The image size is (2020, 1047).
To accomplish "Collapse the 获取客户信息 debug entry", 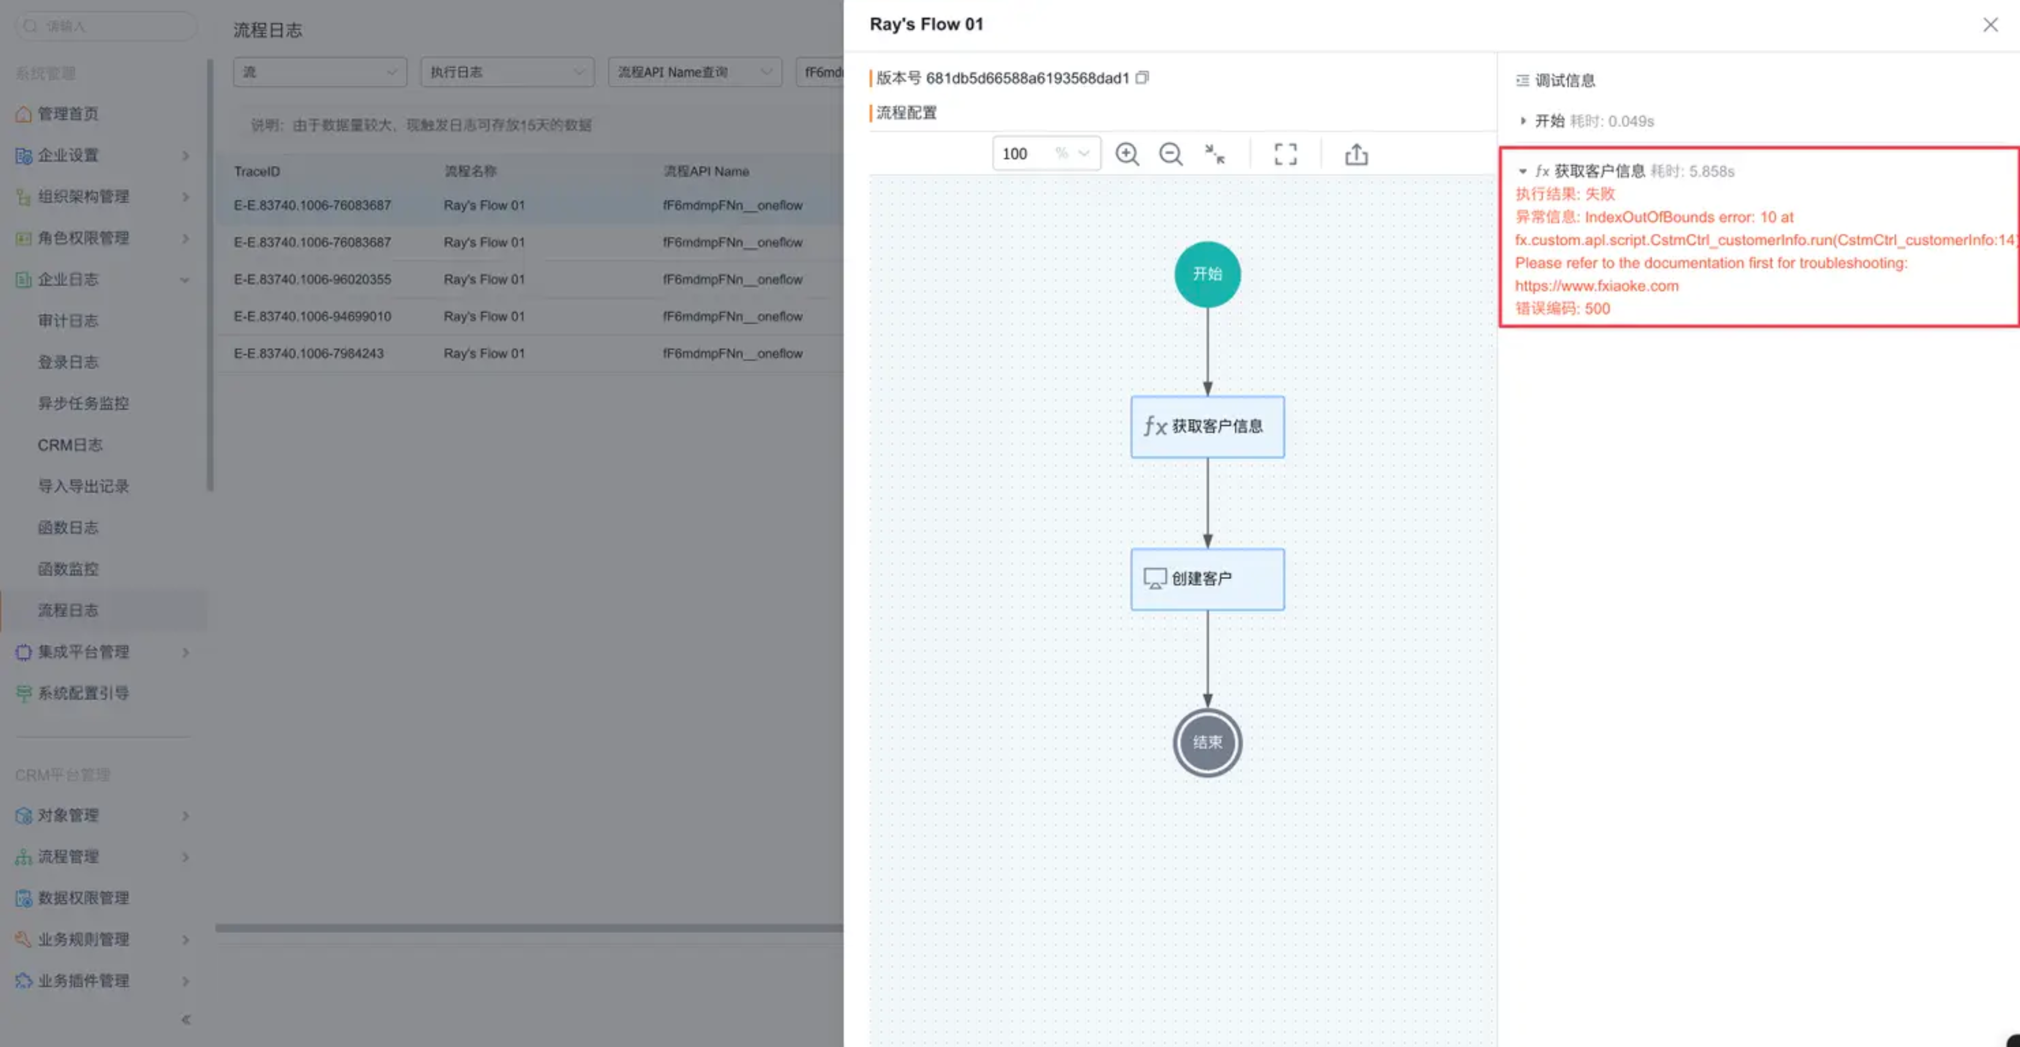I will [x=1523, y=171].
